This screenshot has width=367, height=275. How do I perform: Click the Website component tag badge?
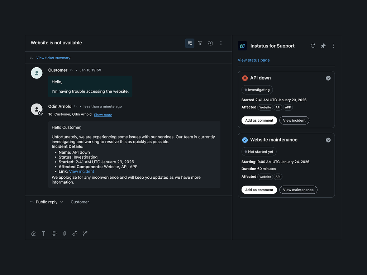(265, 107)
